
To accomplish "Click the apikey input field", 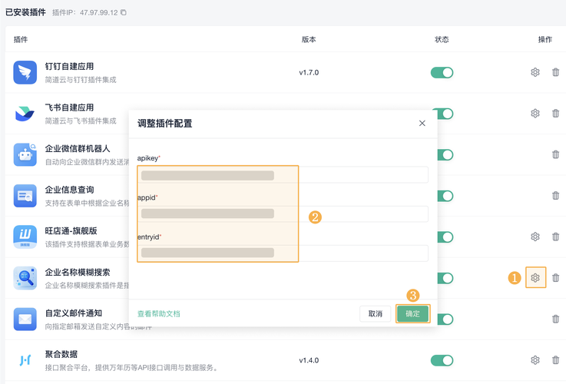I will coord(283,175).
